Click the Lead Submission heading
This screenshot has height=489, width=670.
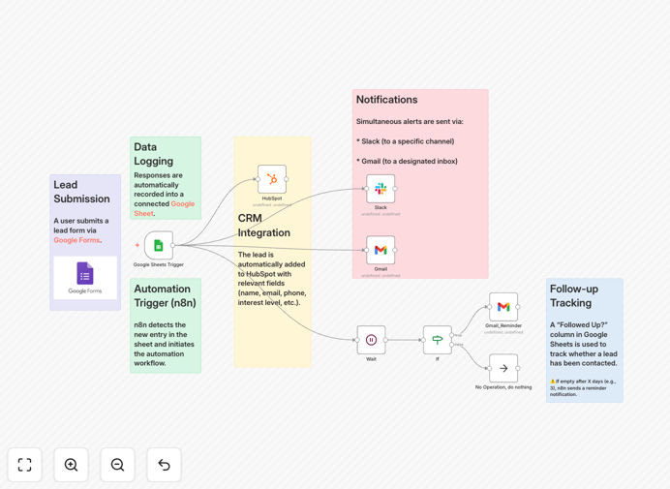(81, 192)
